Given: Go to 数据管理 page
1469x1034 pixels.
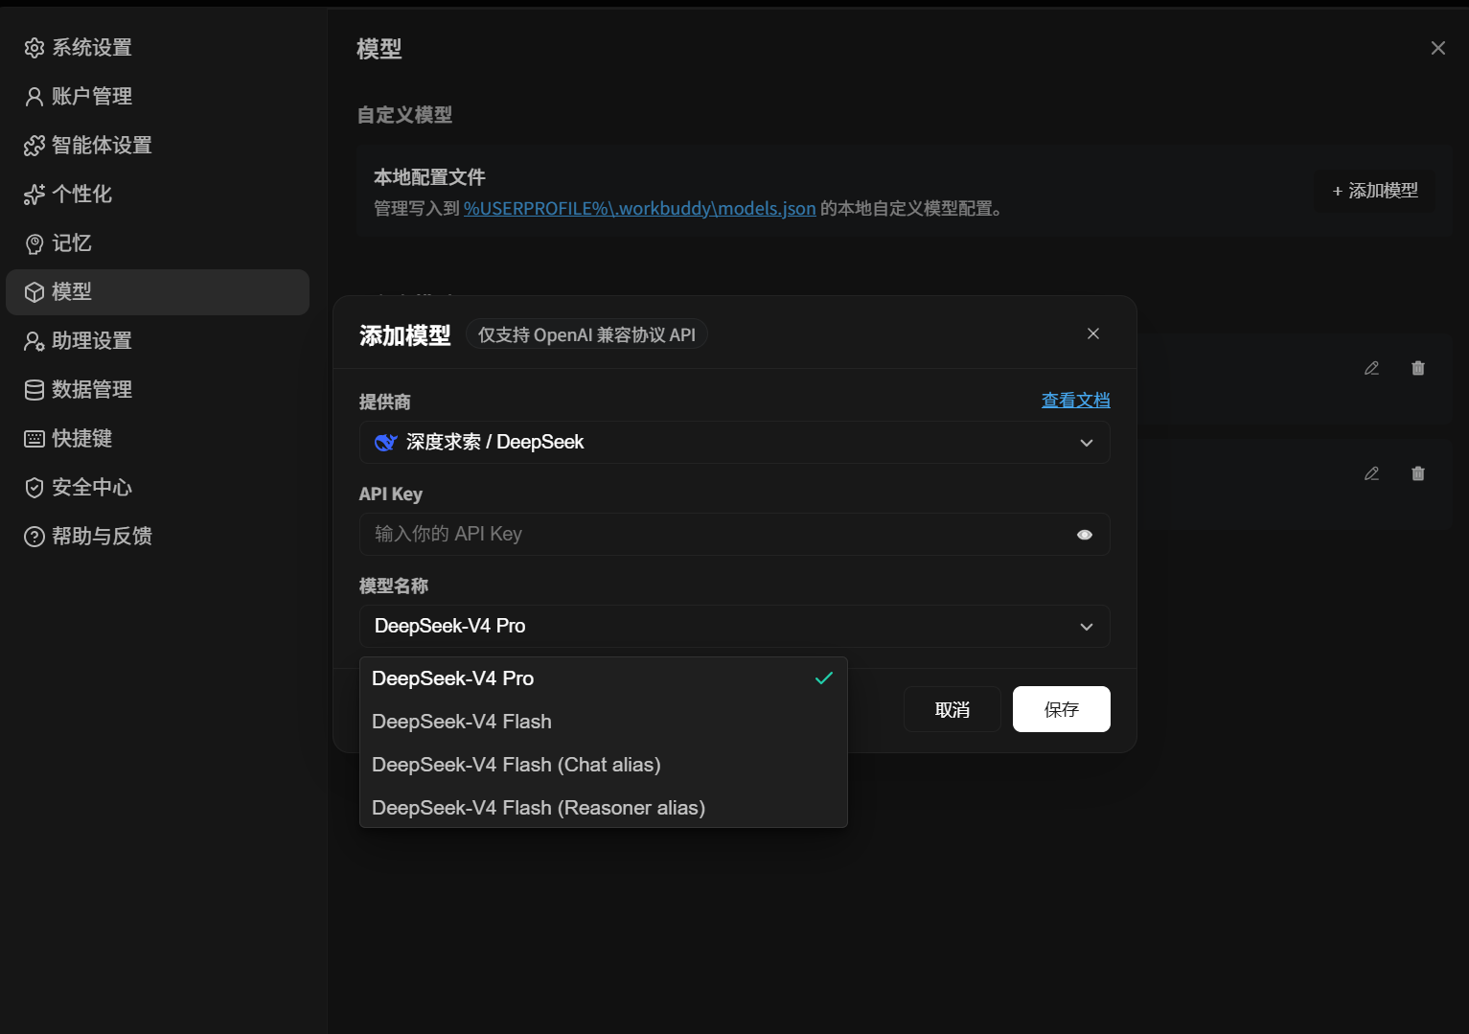Looking at the screenshot, I should pos(157,390).
